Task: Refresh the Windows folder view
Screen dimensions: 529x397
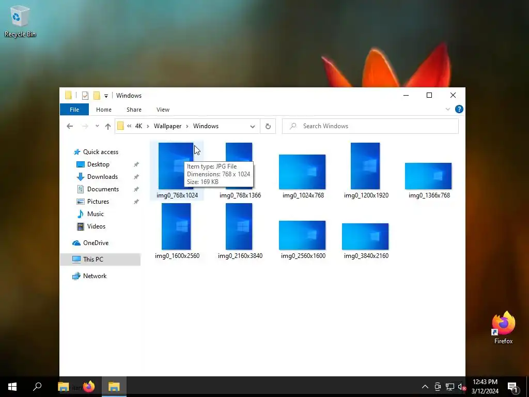Action: point(268,126)
